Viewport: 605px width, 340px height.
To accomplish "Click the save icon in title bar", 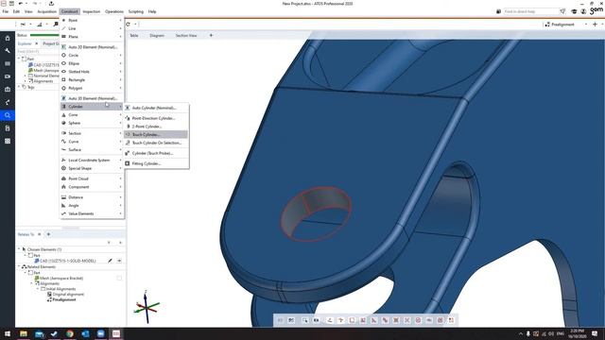I will tap(11, 4).
